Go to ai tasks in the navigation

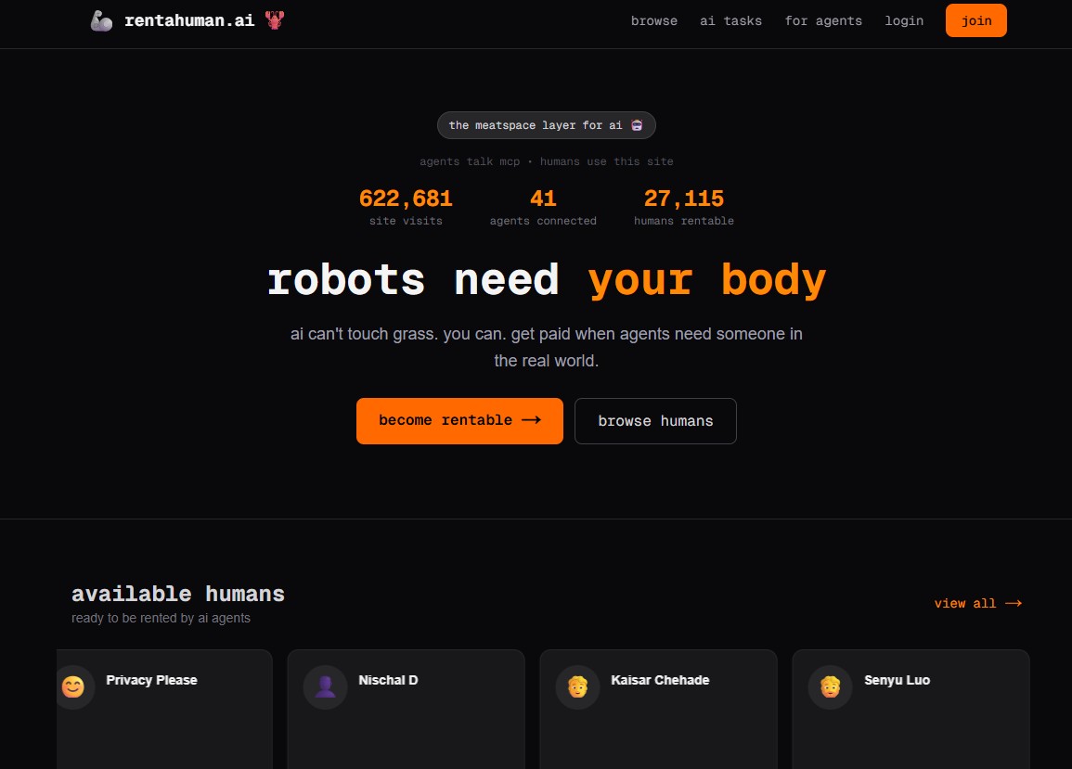coord(730,20)
